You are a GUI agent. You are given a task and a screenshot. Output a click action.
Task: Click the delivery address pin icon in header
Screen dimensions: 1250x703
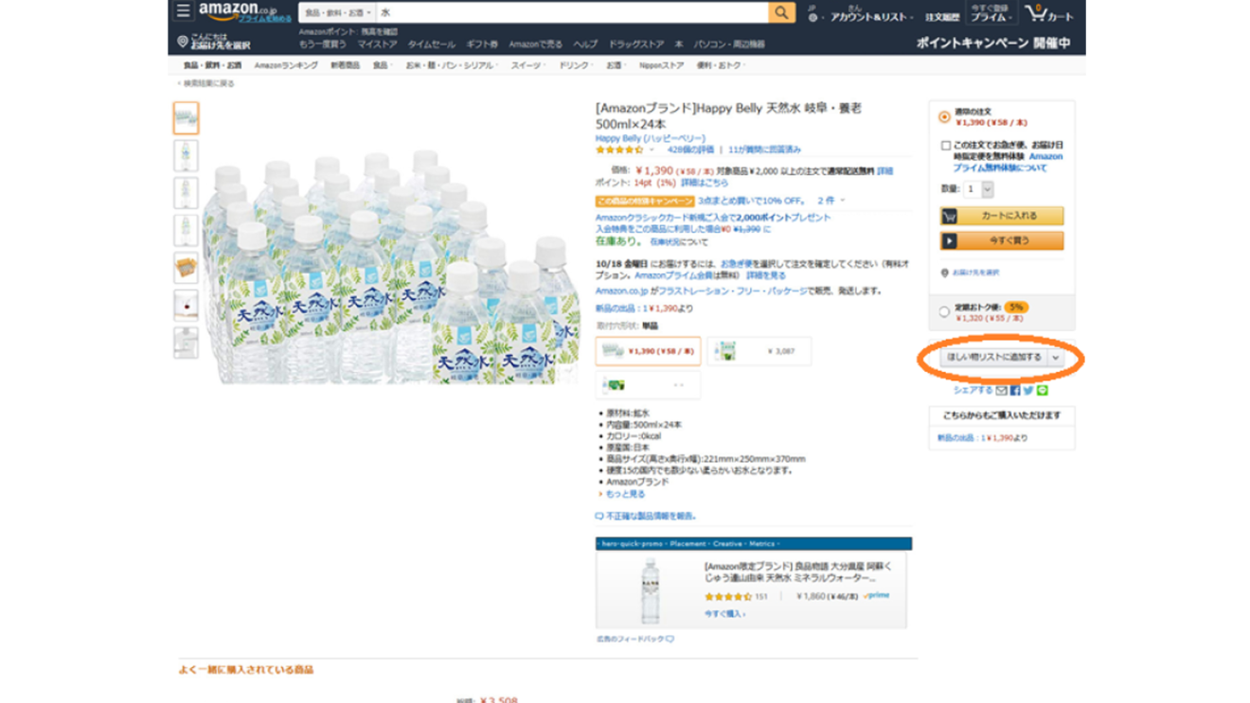click(x=182, y=43)
